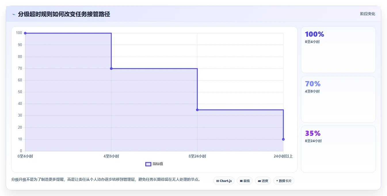Click the data point at 0至4小时

pyautogui.click(x=25, y=33)
